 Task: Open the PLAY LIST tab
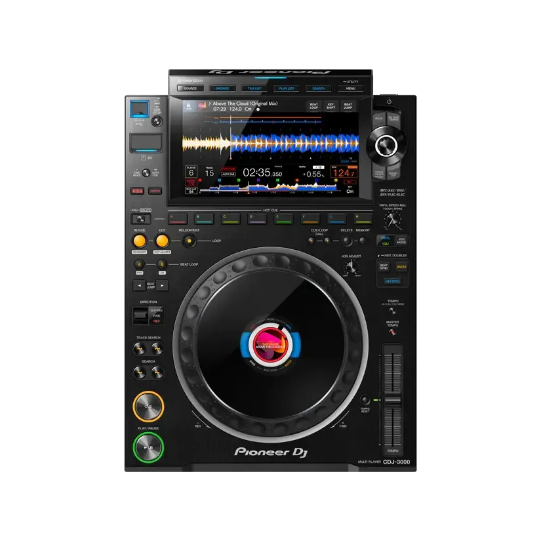click(x=286, y=88)
